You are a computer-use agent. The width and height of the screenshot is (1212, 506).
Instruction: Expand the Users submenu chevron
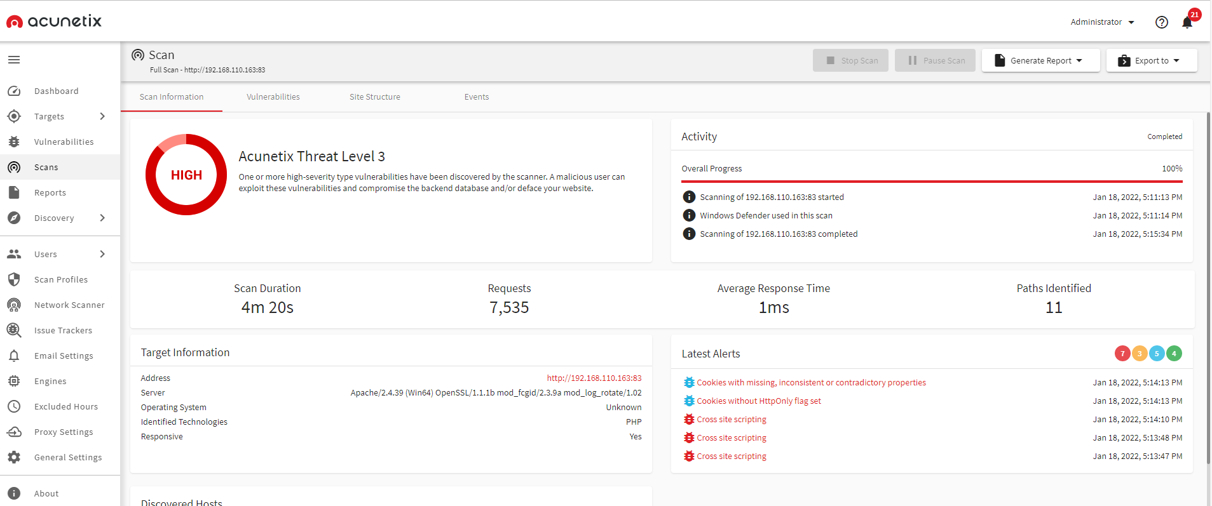[102, 254]
